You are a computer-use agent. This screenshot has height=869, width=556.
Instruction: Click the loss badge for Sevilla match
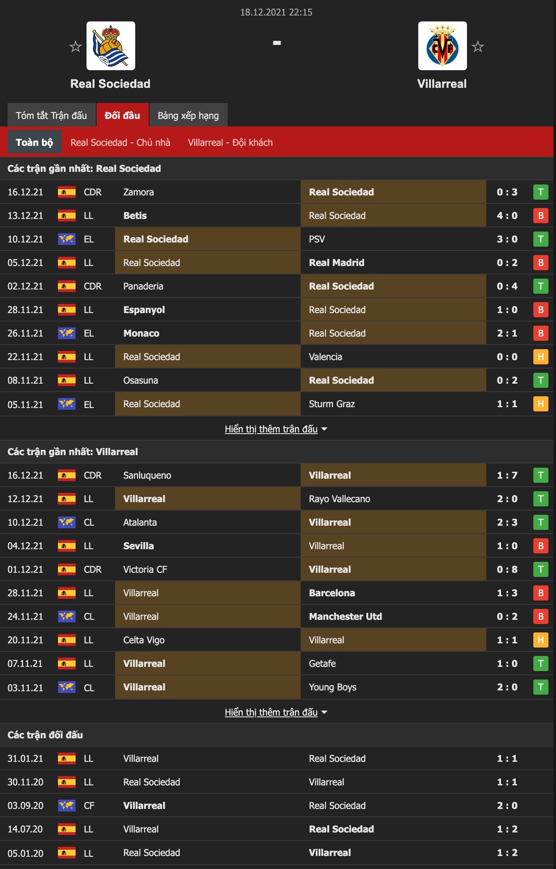pyautogui.click(x=541, y=546)
